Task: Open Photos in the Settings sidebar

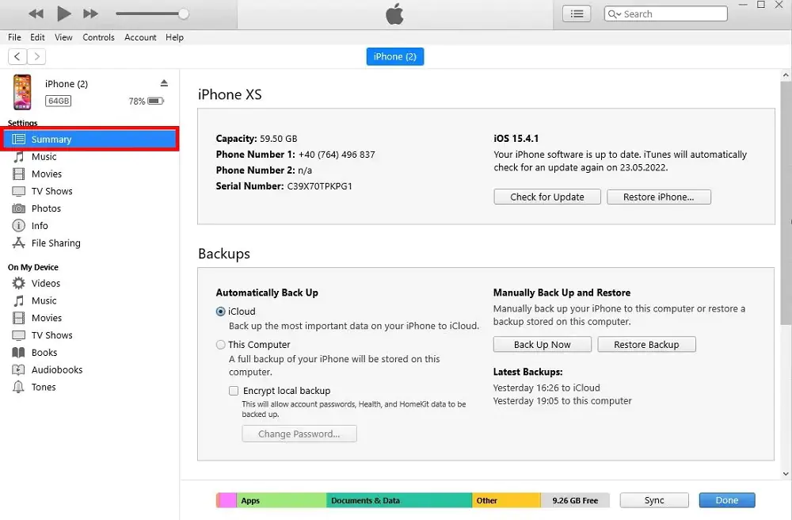Action: [x=46, y=208]
